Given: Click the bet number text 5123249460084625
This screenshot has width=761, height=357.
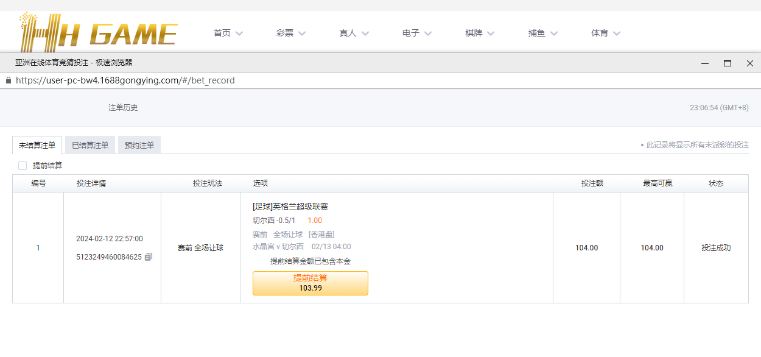Looking at the screenshot, I should (x=109, y=257).
